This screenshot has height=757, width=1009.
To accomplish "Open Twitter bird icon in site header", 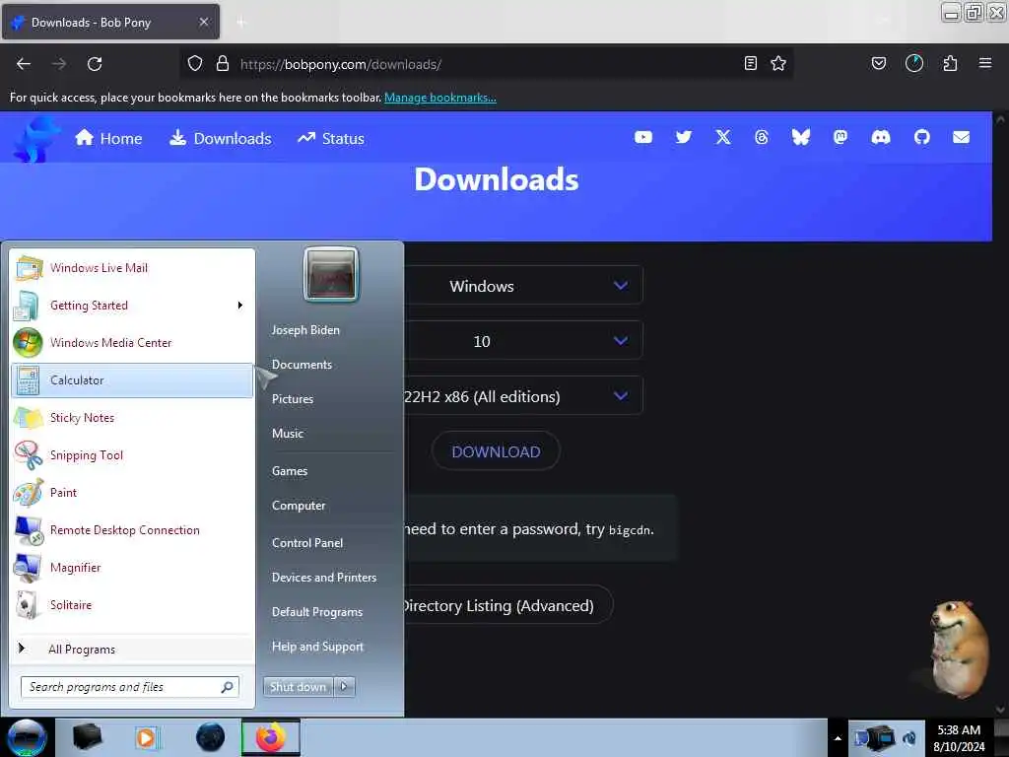I will 684,137.
